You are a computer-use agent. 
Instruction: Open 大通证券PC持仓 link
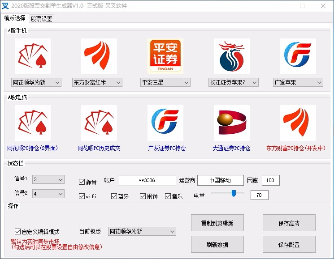pos(231,148)
